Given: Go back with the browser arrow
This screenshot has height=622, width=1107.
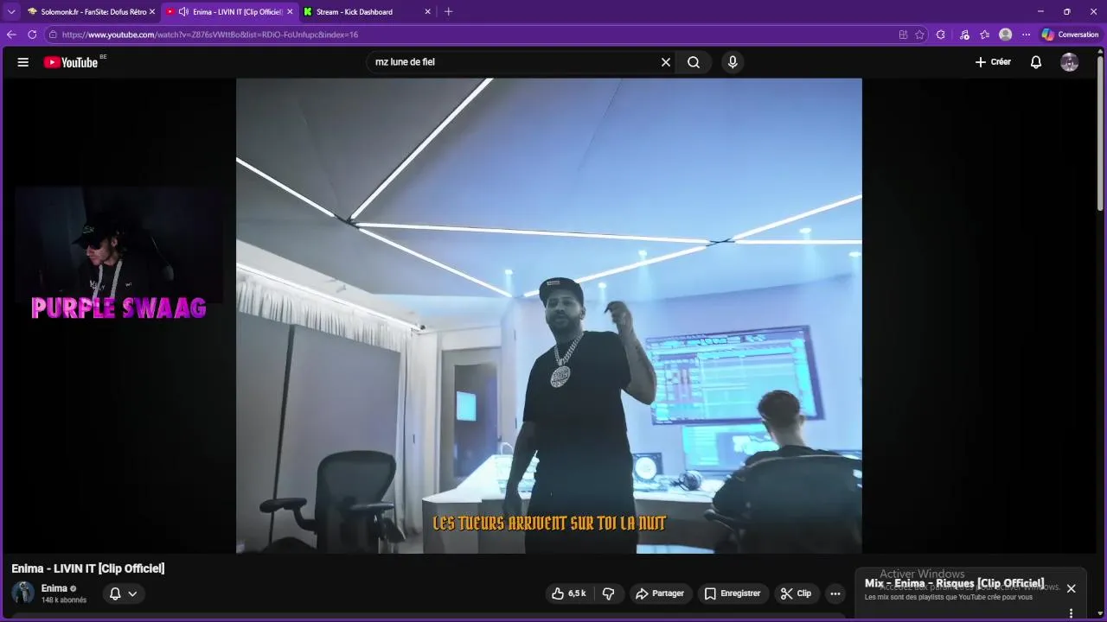Looking at the screenshot, I should pos(11,35).
